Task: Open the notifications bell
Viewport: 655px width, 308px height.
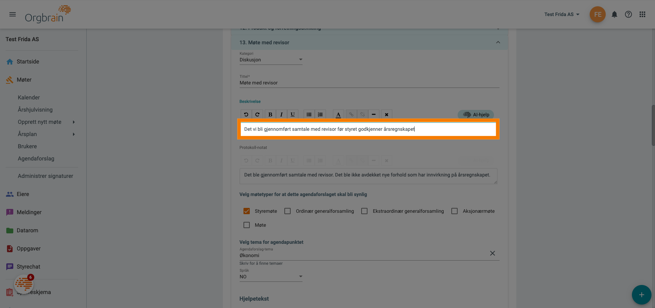Action: (x=614, y=14)
